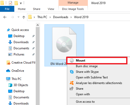The width and height of the screenshot is (130, 105).
Task: Click the Skype icon in context menu
Action: [x=72, y=72]
